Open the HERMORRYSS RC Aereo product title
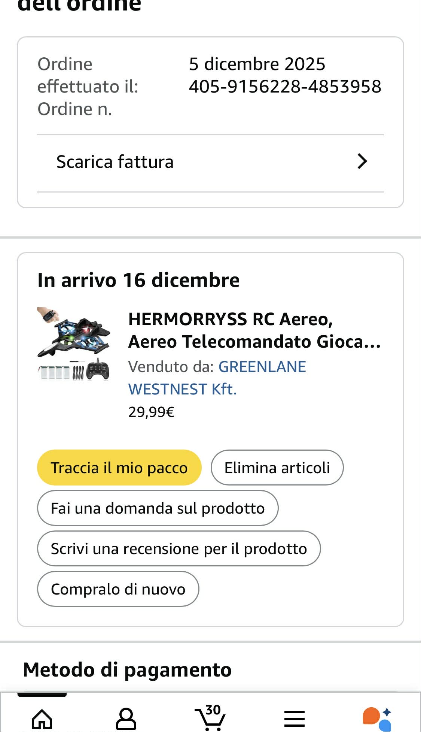Viewport: 421px width, 732px height. coord(254,330)
